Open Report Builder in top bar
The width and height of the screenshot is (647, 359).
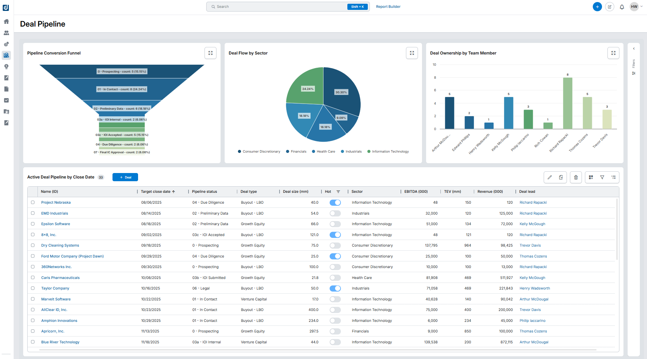[x=388, y=7]
